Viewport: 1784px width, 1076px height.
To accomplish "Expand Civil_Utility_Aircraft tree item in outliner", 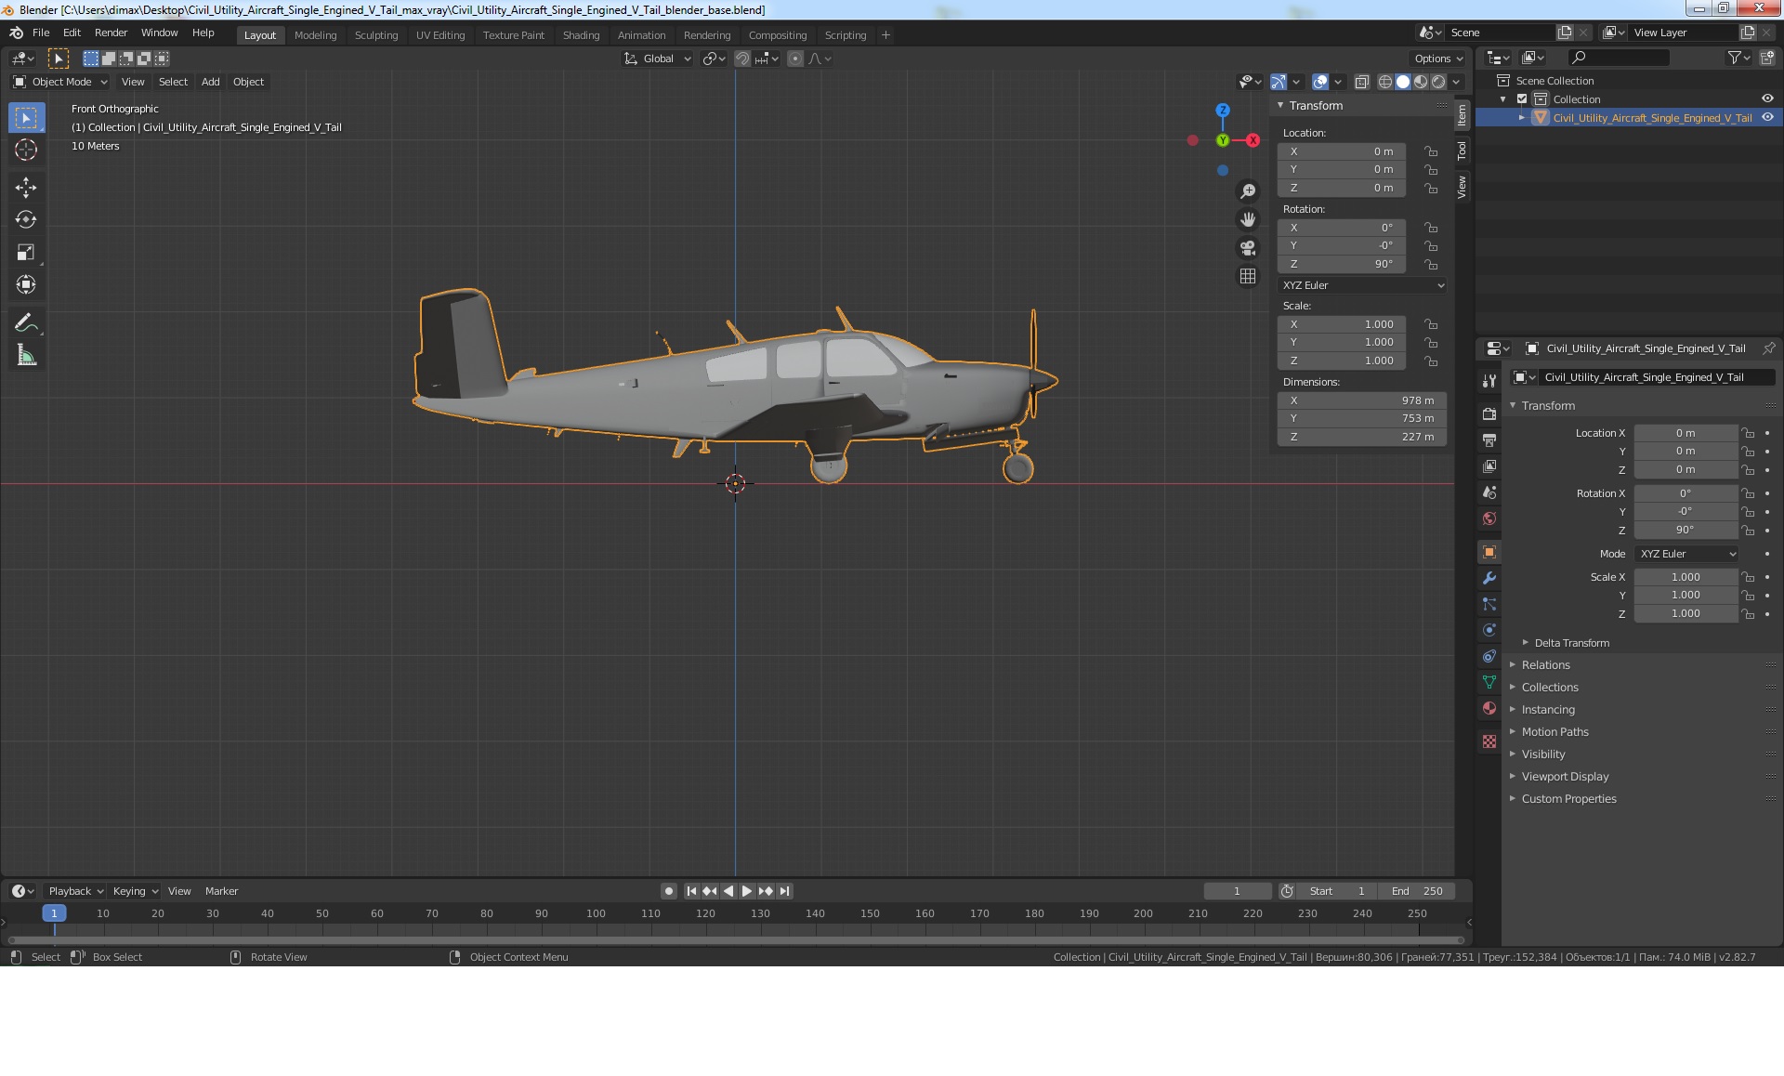I will coord(1522,118).
